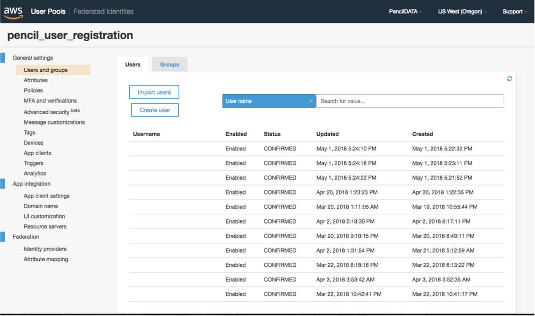Open the Analytics page
This screenshot has height=316, width=535.
(35, 174)
